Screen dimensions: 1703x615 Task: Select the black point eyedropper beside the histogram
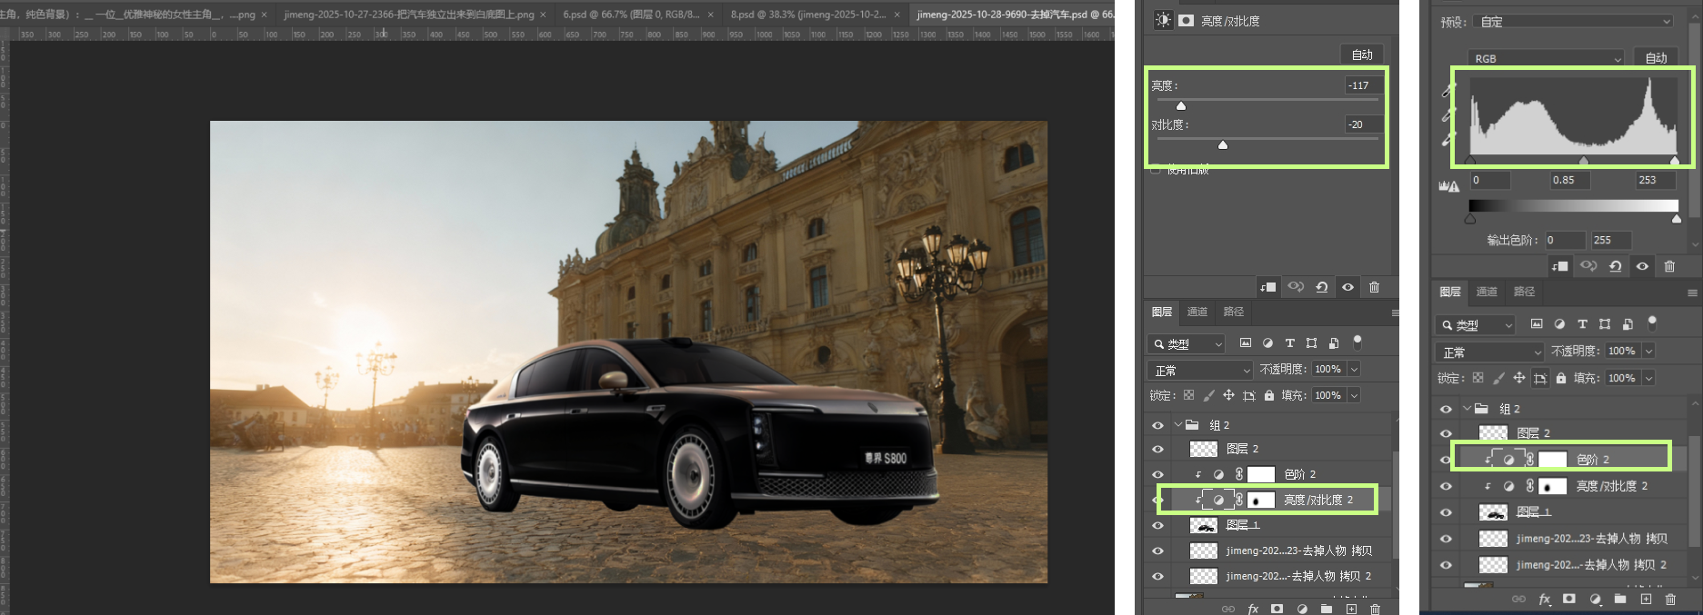(x=1448, y=91)
